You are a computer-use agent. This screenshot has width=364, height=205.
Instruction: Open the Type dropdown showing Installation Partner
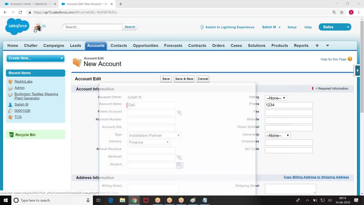click(x=154, y=136)
